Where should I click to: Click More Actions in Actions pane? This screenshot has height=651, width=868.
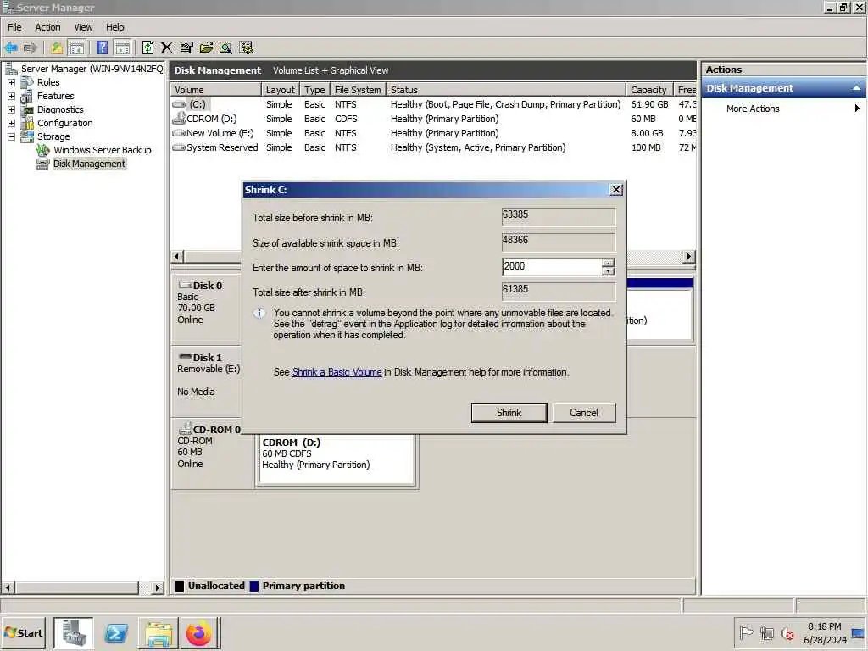click(x=753, y=108)
